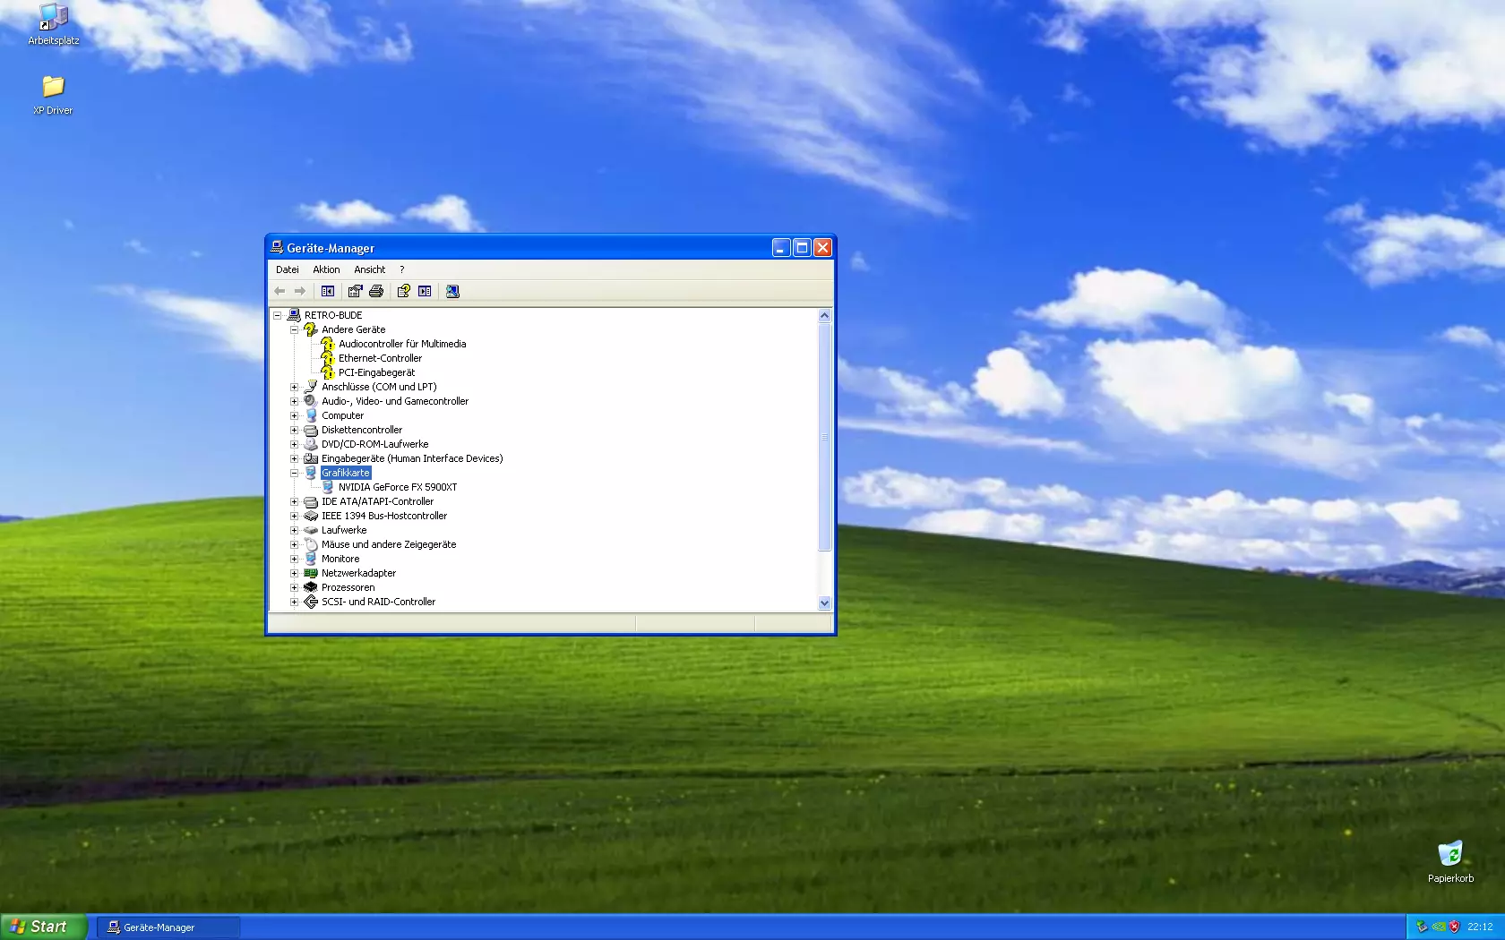Select the Laufwerke label
This screenshot has width=1505, height=940.
(344, 530)
